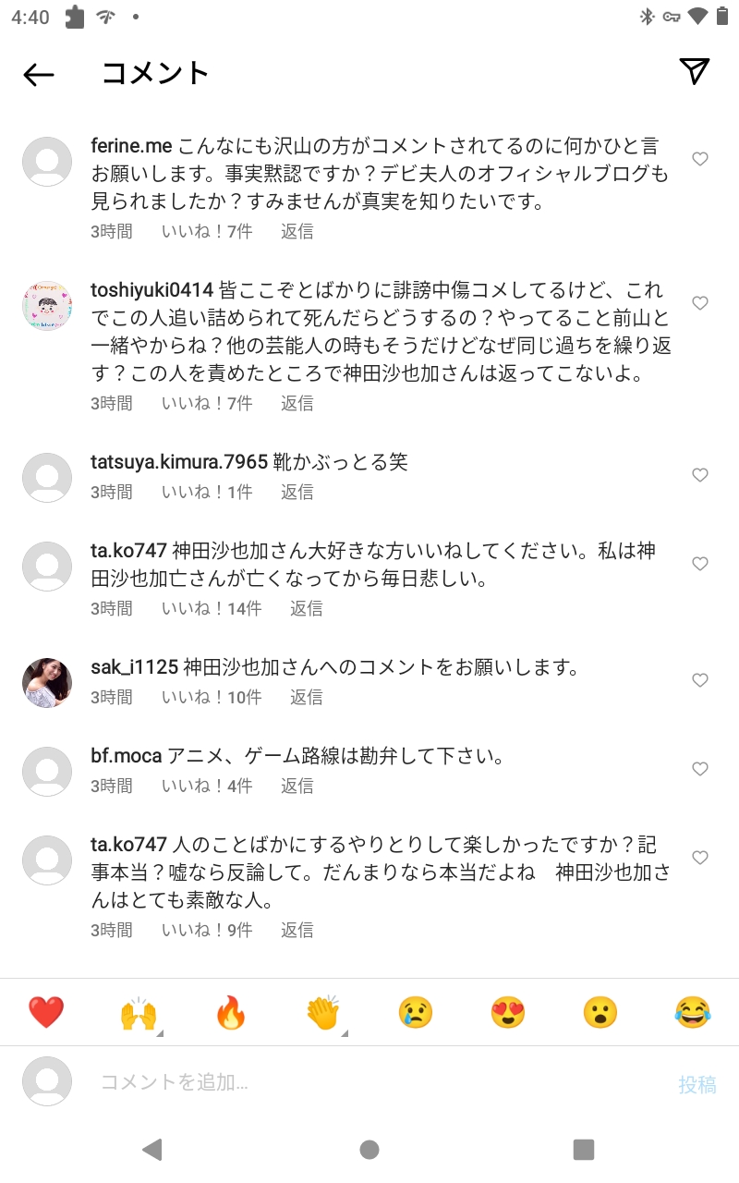739x1183 pixels.
Task: Insert the heart-eyes emoji
Action: tap(508, 1013)
